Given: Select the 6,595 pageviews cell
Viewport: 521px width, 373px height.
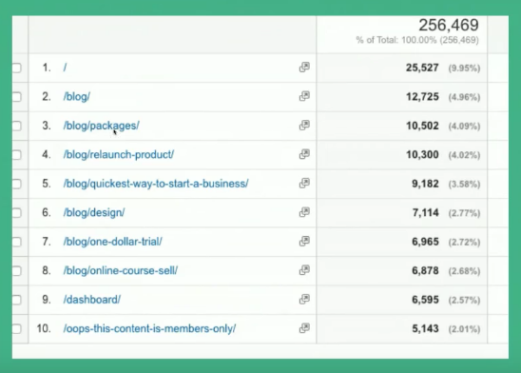Looking at the screenshot, I should 425,300.
